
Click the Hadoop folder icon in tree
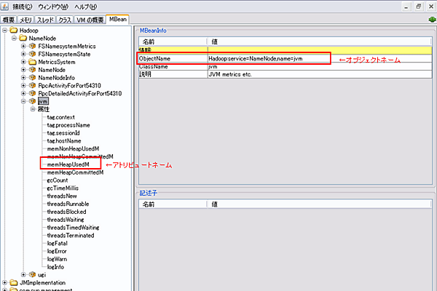pyautogui.click(x=14, y=31)
